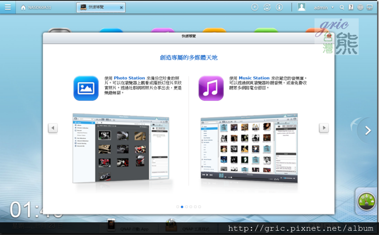The height and width of the screenshot is (235, 379).
Task: Open desktop preferences monitor icon
Action: pyautogui.click(x=370, y=8)
